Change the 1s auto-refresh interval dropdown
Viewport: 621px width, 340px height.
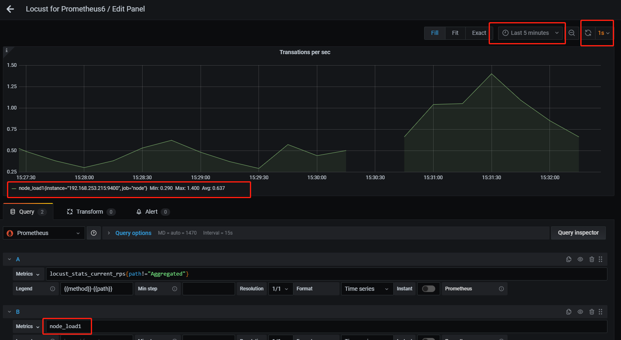tap(604, 33)
